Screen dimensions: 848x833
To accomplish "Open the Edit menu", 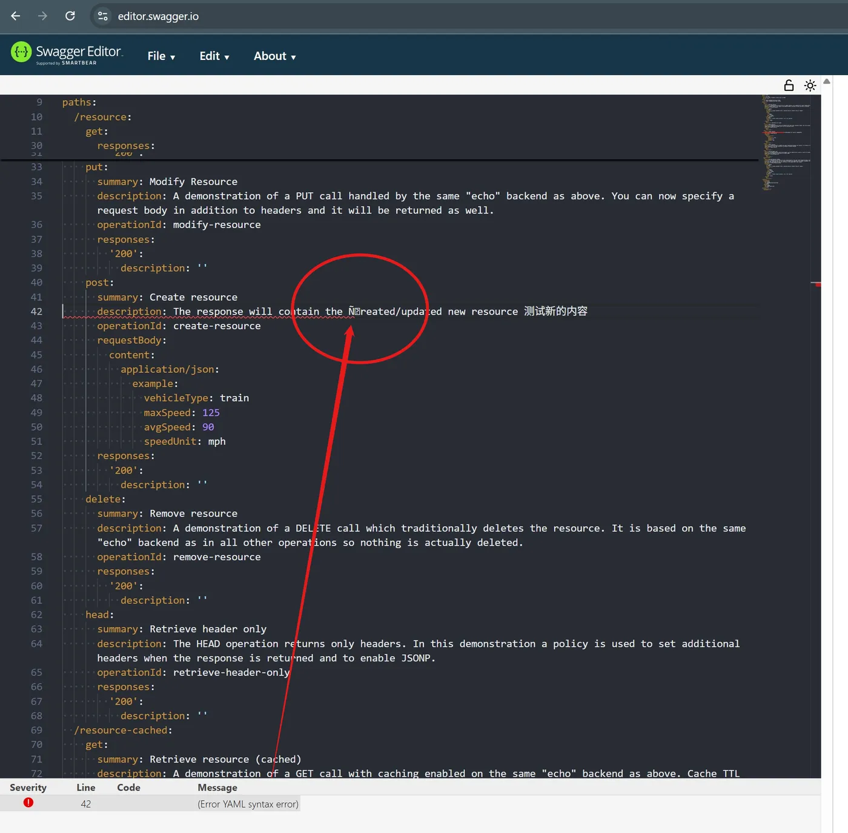I will pos(214,56).
